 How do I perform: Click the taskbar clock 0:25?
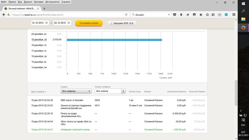[x=243, y=132]
